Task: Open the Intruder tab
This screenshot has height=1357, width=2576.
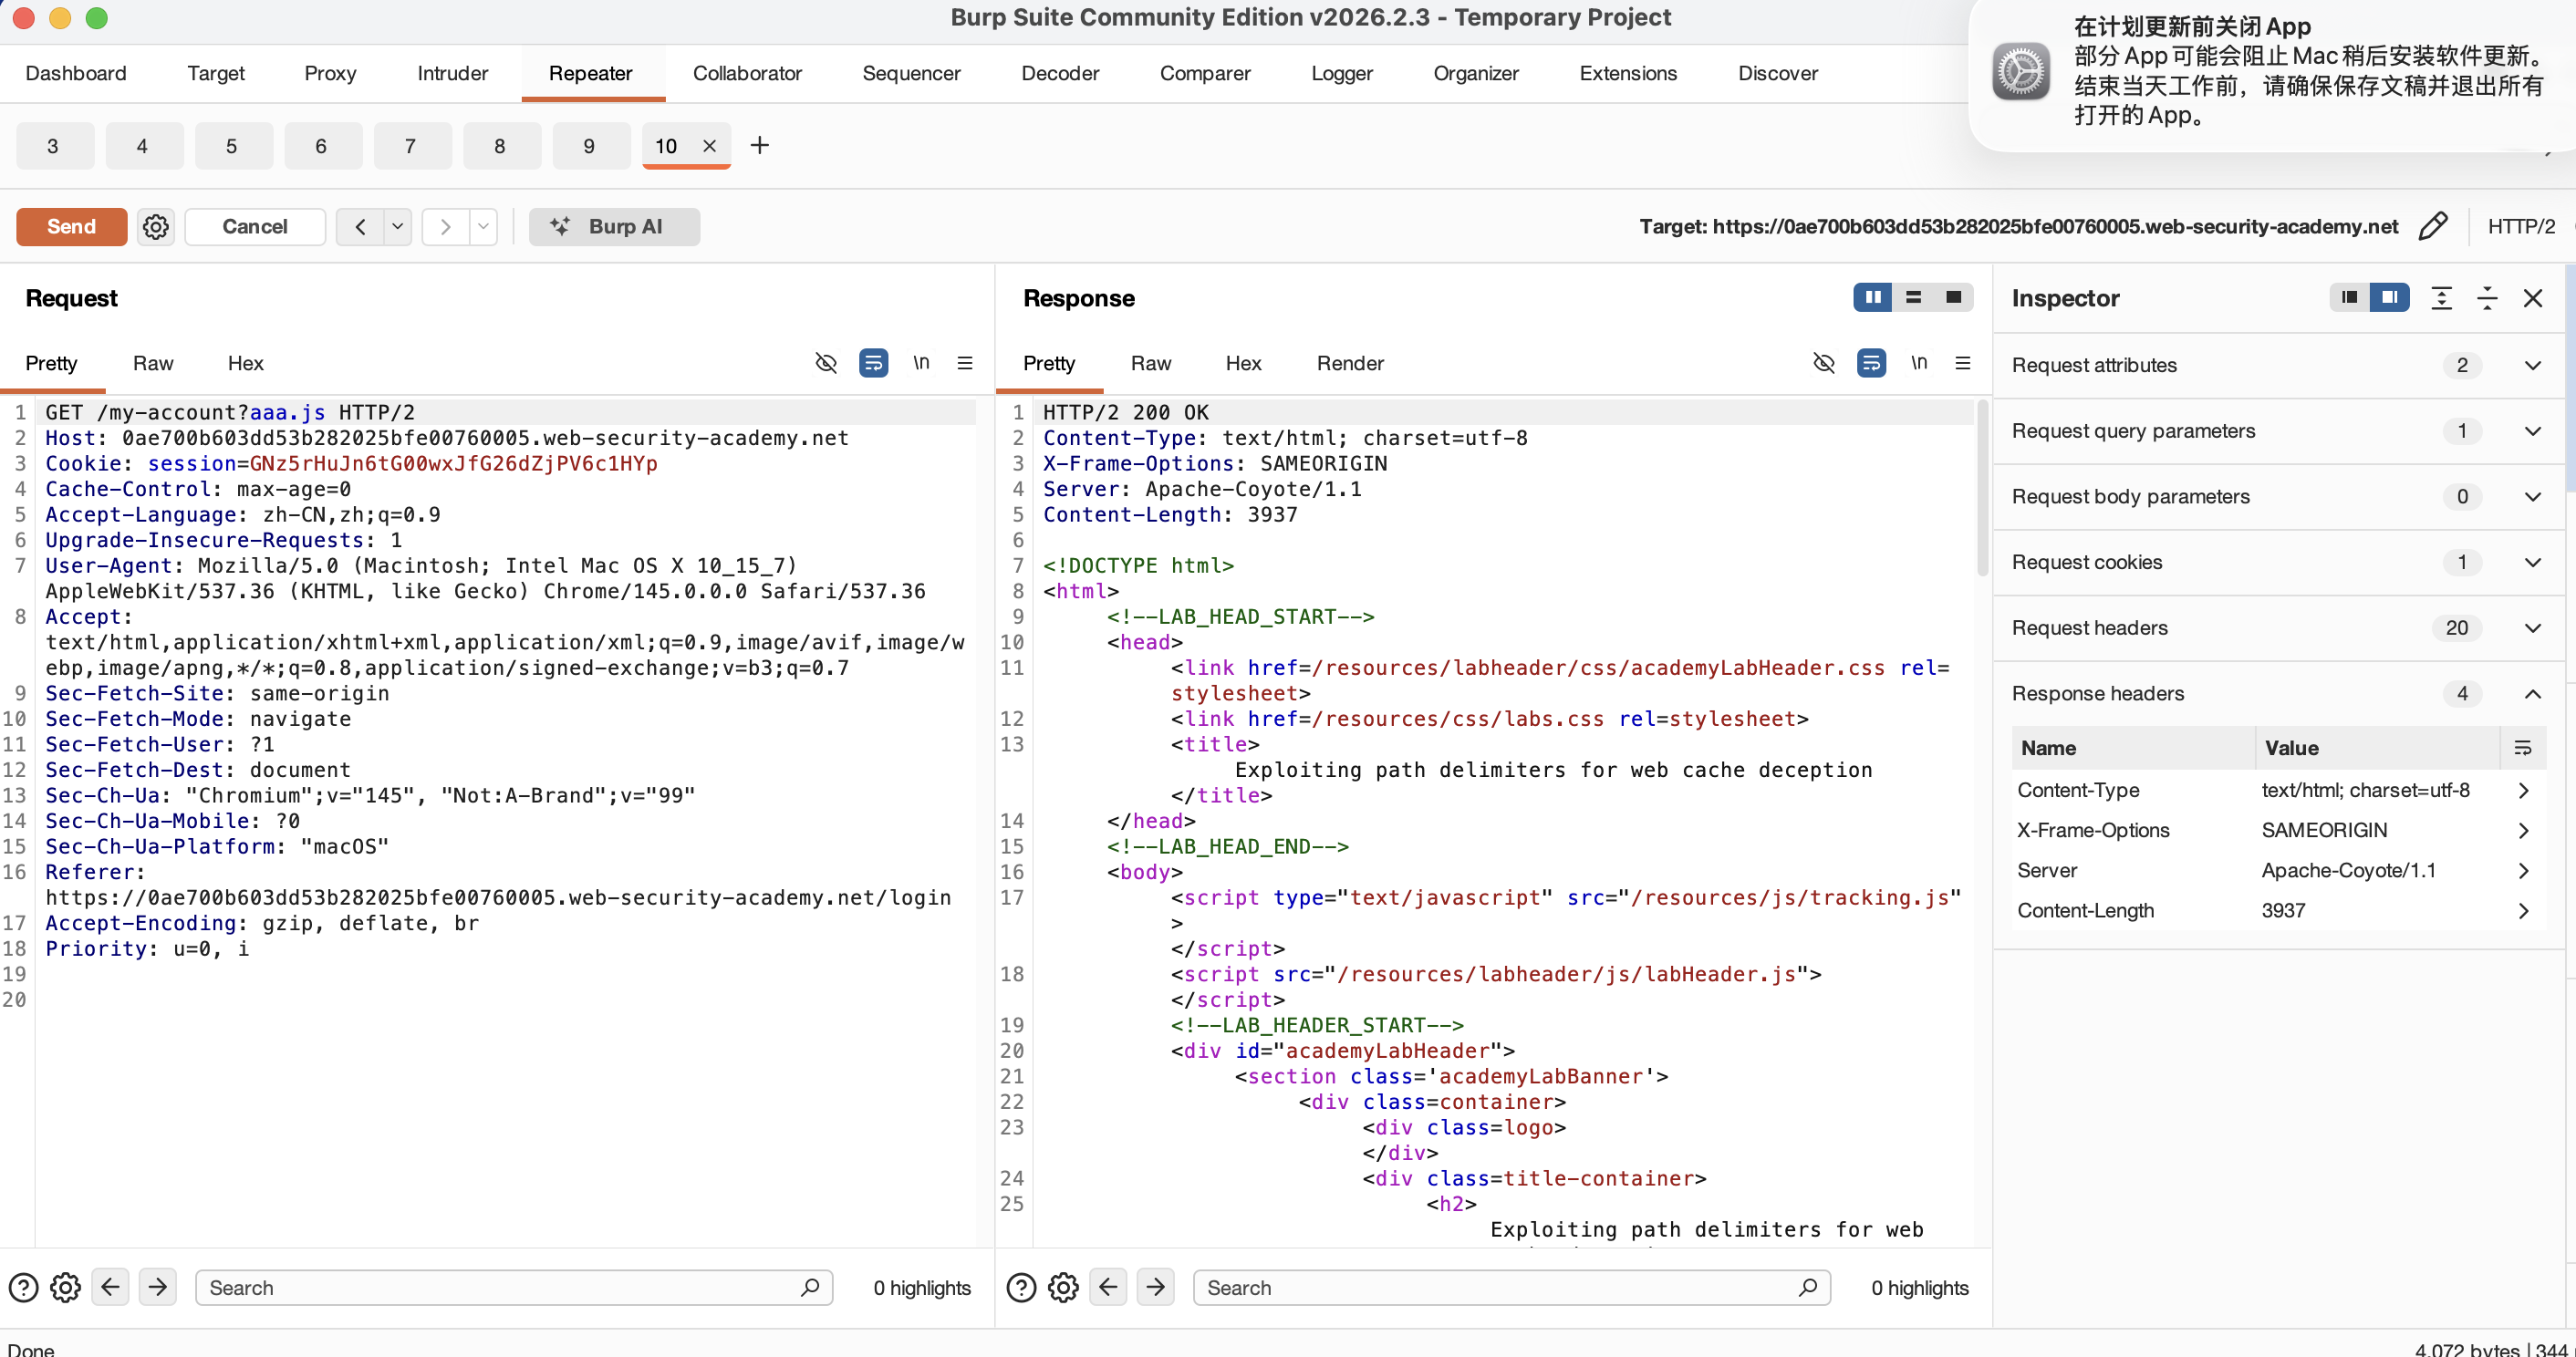Action: click(453, 73)
